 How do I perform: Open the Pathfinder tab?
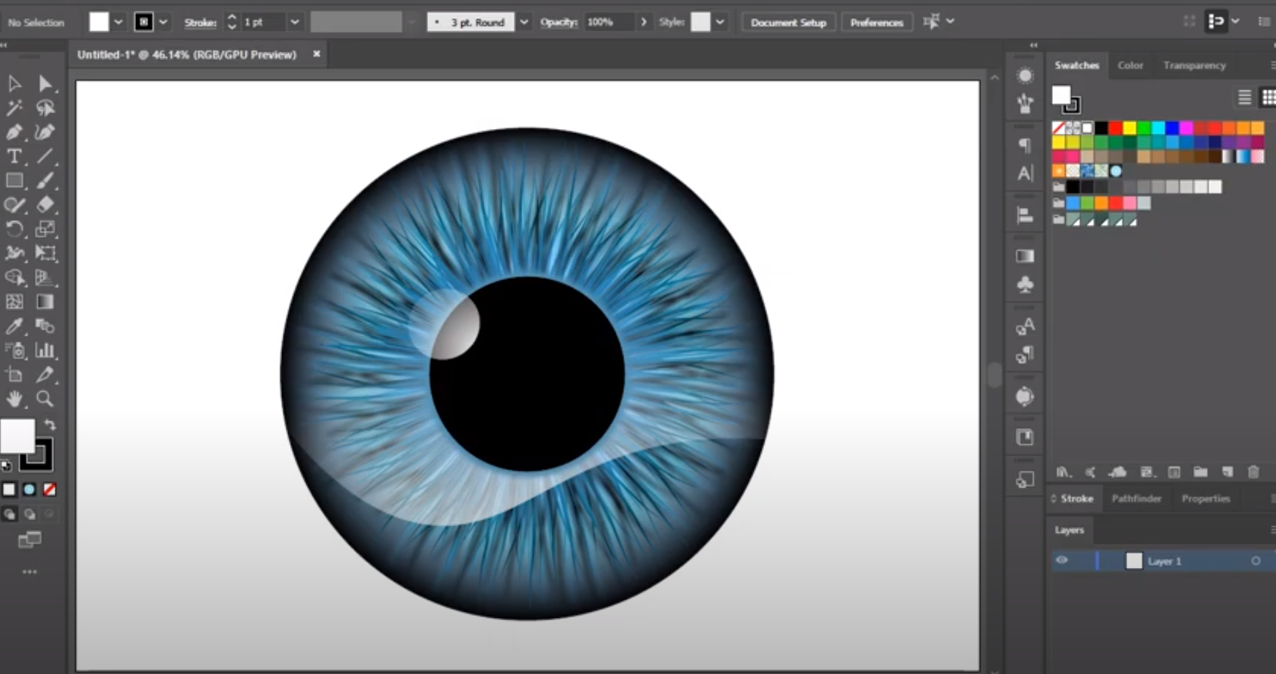[1137, 498]
